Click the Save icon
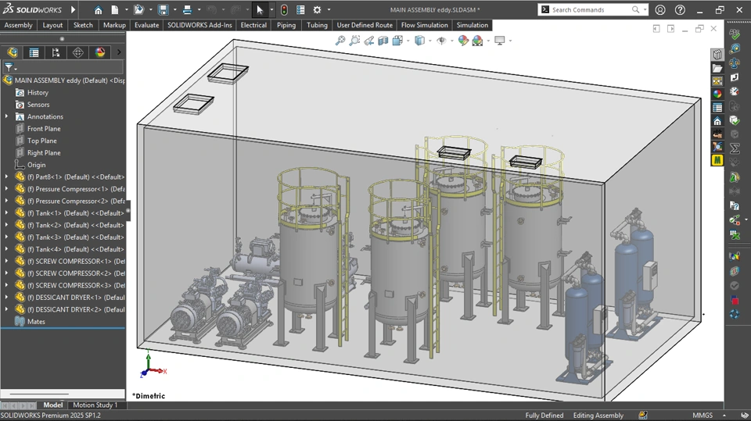Viewport: 751px width, 421px height. (x=163, y=10)
